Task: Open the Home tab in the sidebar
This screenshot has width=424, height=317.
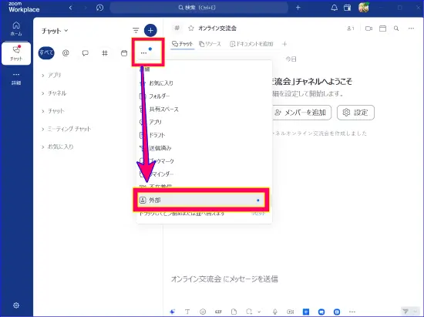Action: click(x=16, y=29)
